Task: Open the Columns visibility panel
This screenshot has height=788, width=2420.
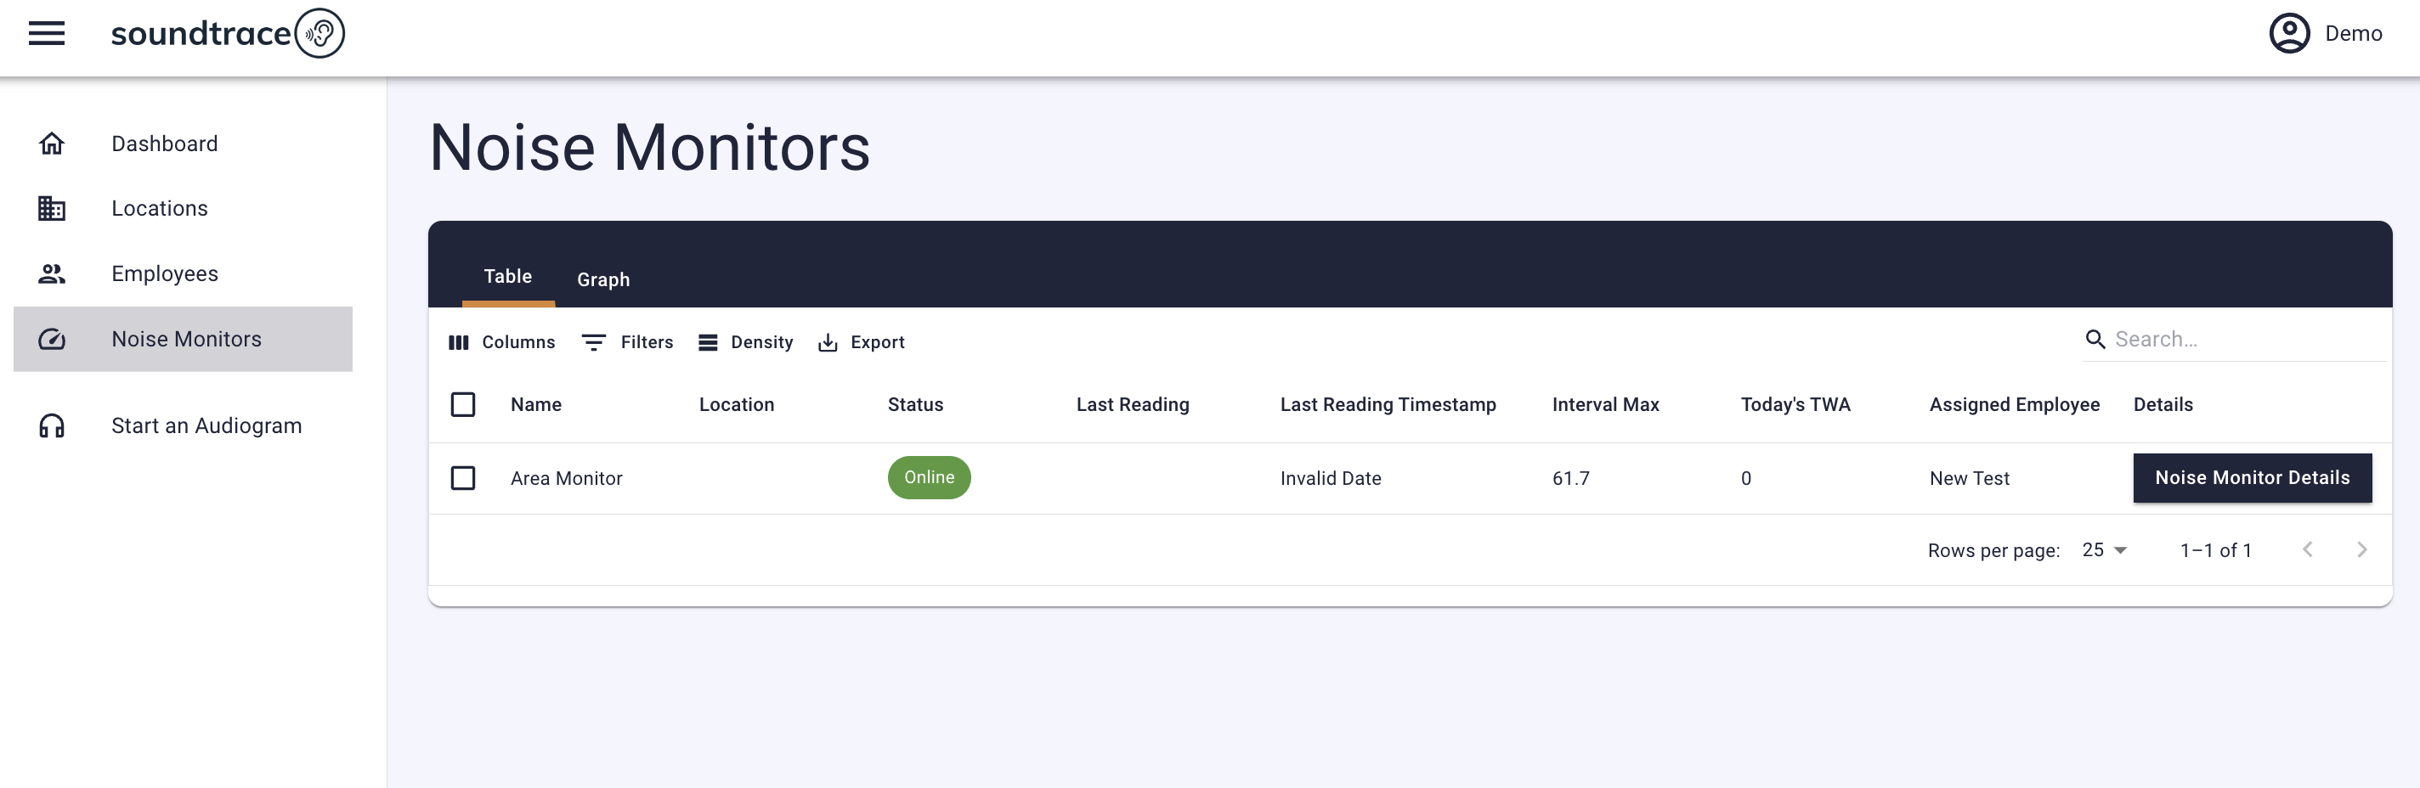Action: tap(501, 343)
